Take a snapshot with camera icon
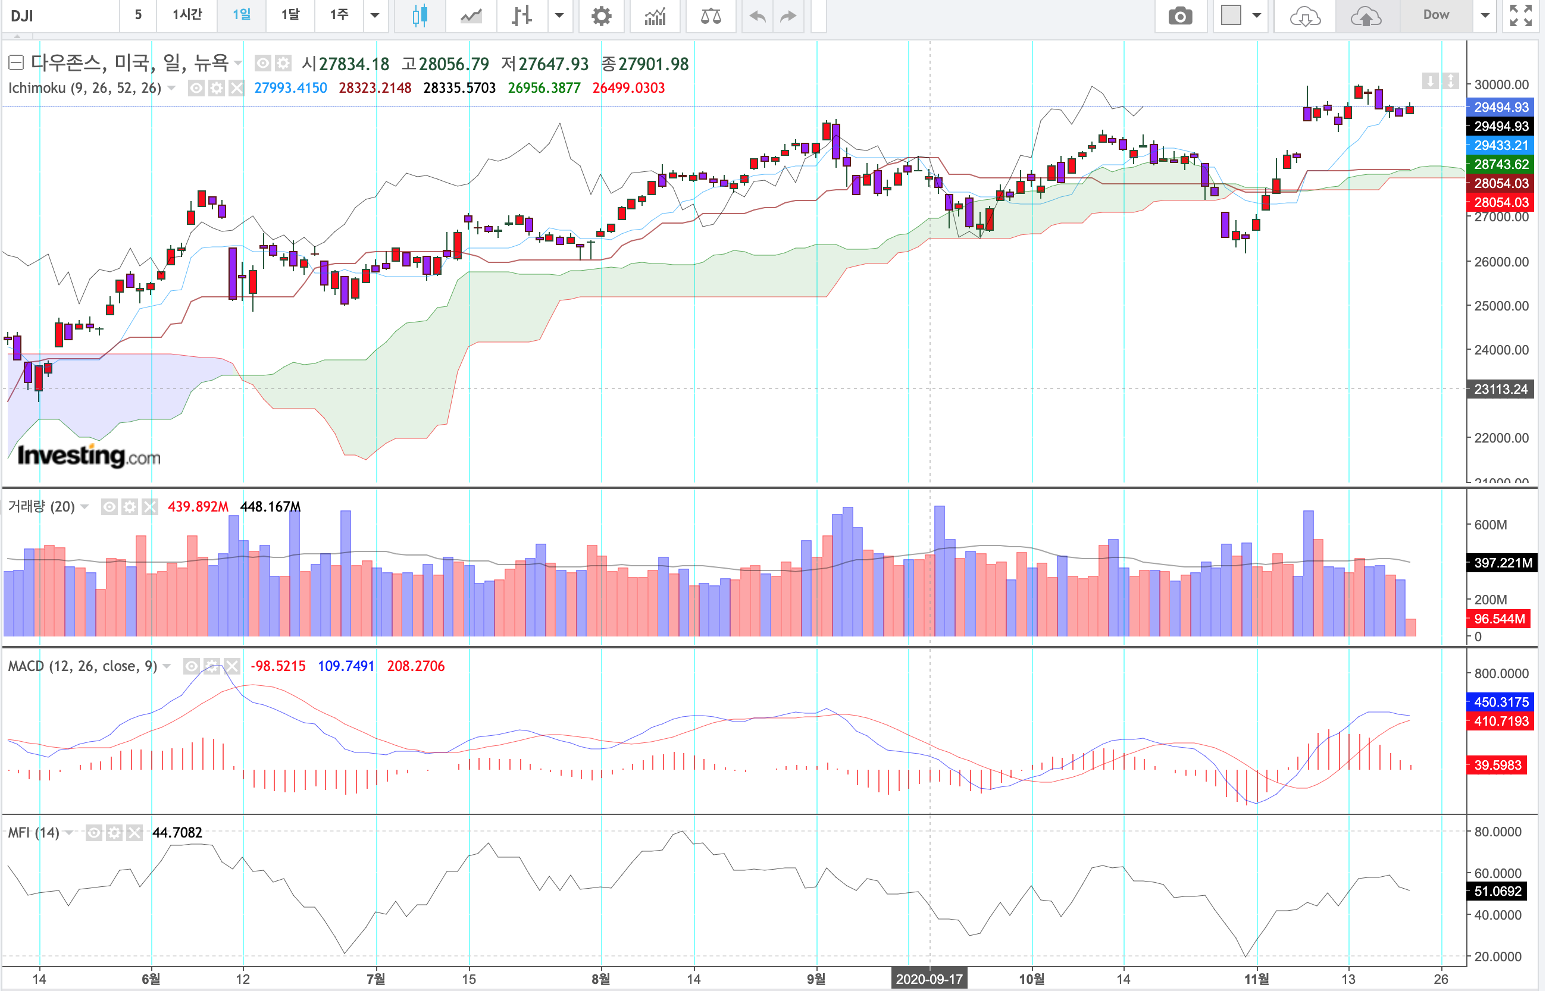The height and width of the screenshot is (991, 1546). tap(1180, 15)
